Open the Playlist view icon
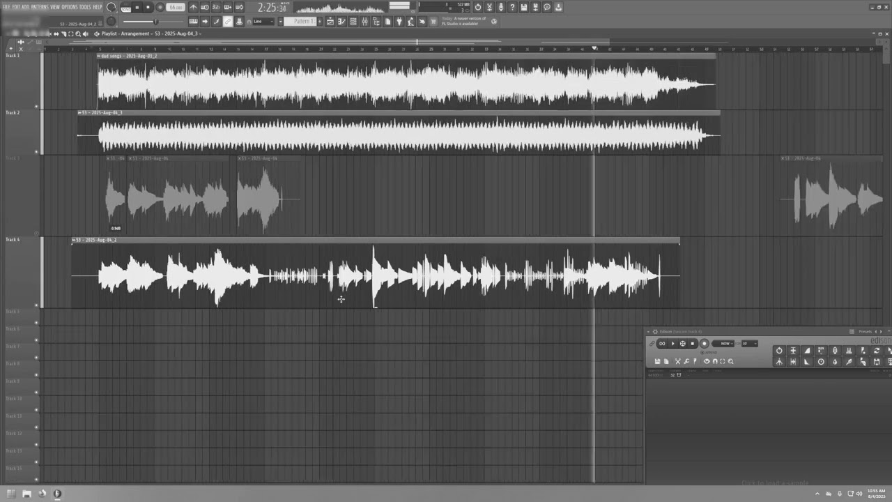 click(330, 22)
